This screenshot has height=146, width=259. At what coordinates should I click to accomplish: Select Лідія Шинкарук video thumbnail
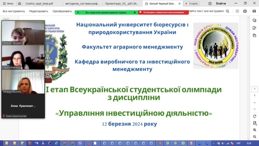[x=23, y=57]
